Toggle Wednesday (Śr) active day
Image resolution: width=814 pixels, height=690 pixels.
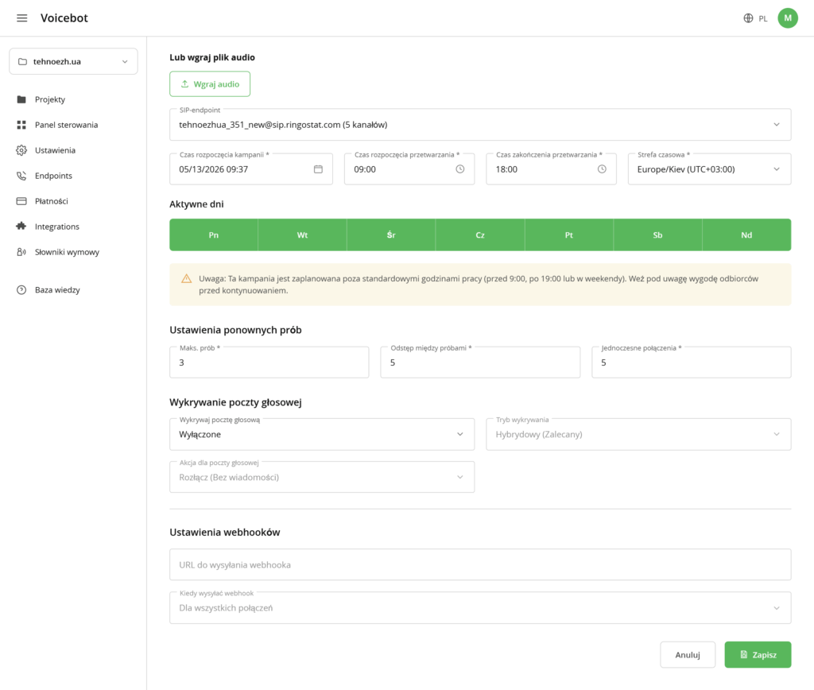[391, 235]
